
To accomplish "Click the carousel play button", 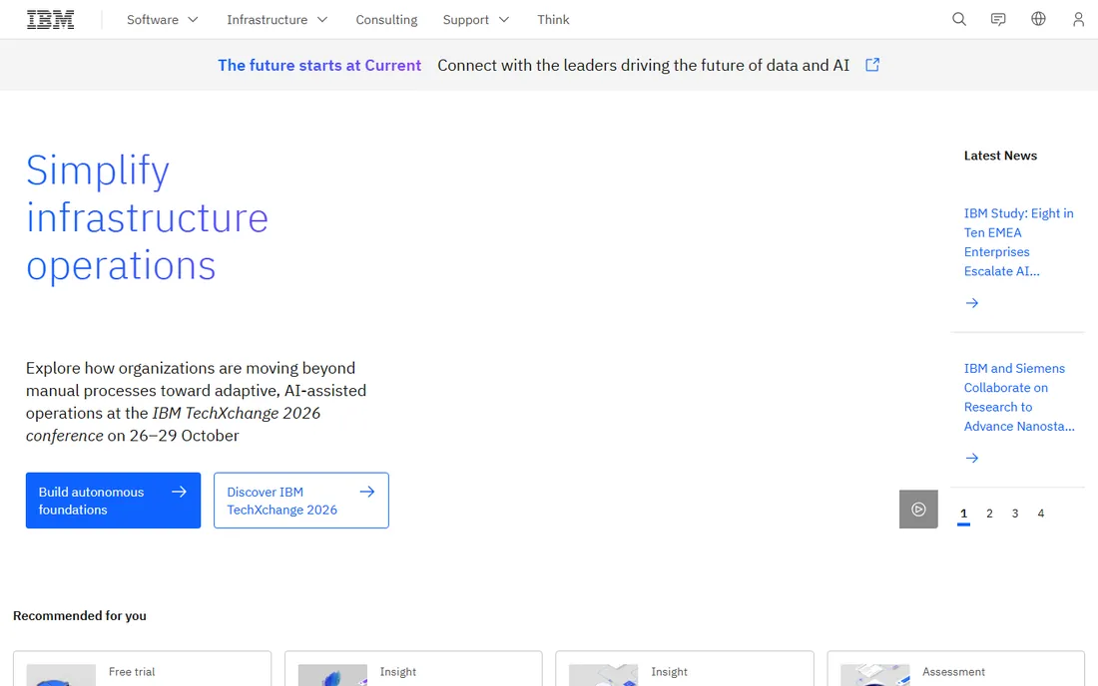I will click(918, 510).
